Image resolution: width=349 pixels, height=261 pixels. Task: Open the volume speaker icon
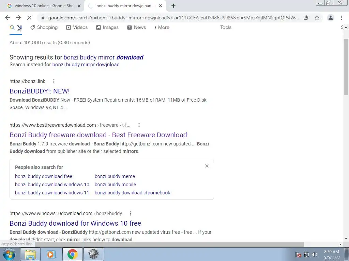coord(314,255)
